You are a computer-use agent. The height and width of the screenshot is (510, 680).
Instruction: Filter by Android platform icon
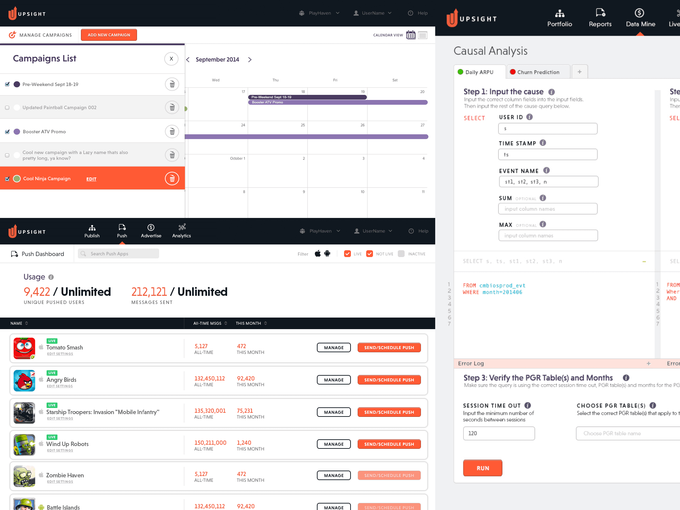[327, 254]
